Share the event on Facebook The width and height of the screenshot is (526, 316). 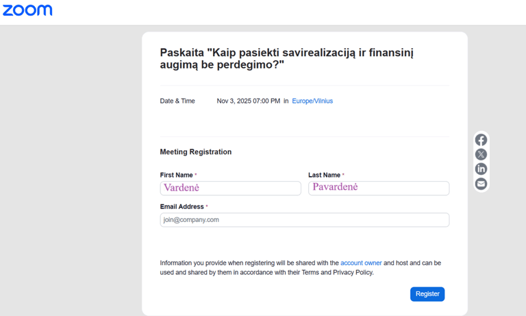coord(481,140)
